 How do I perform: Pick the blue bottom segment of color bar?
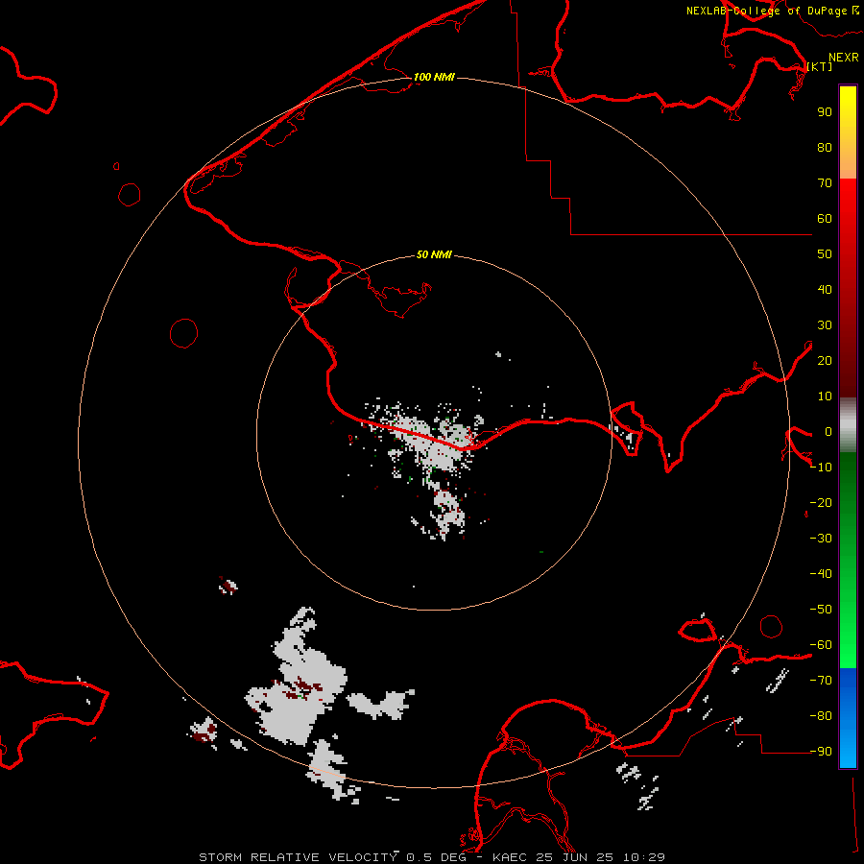[x=848, y=718]
